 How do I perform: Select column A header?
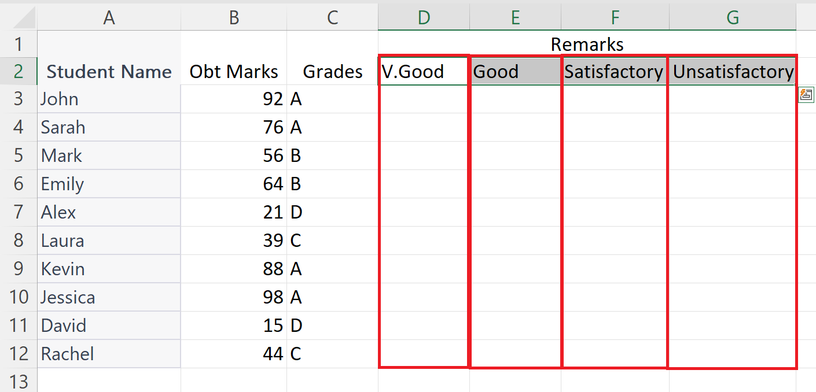click(x=109, y=17)
